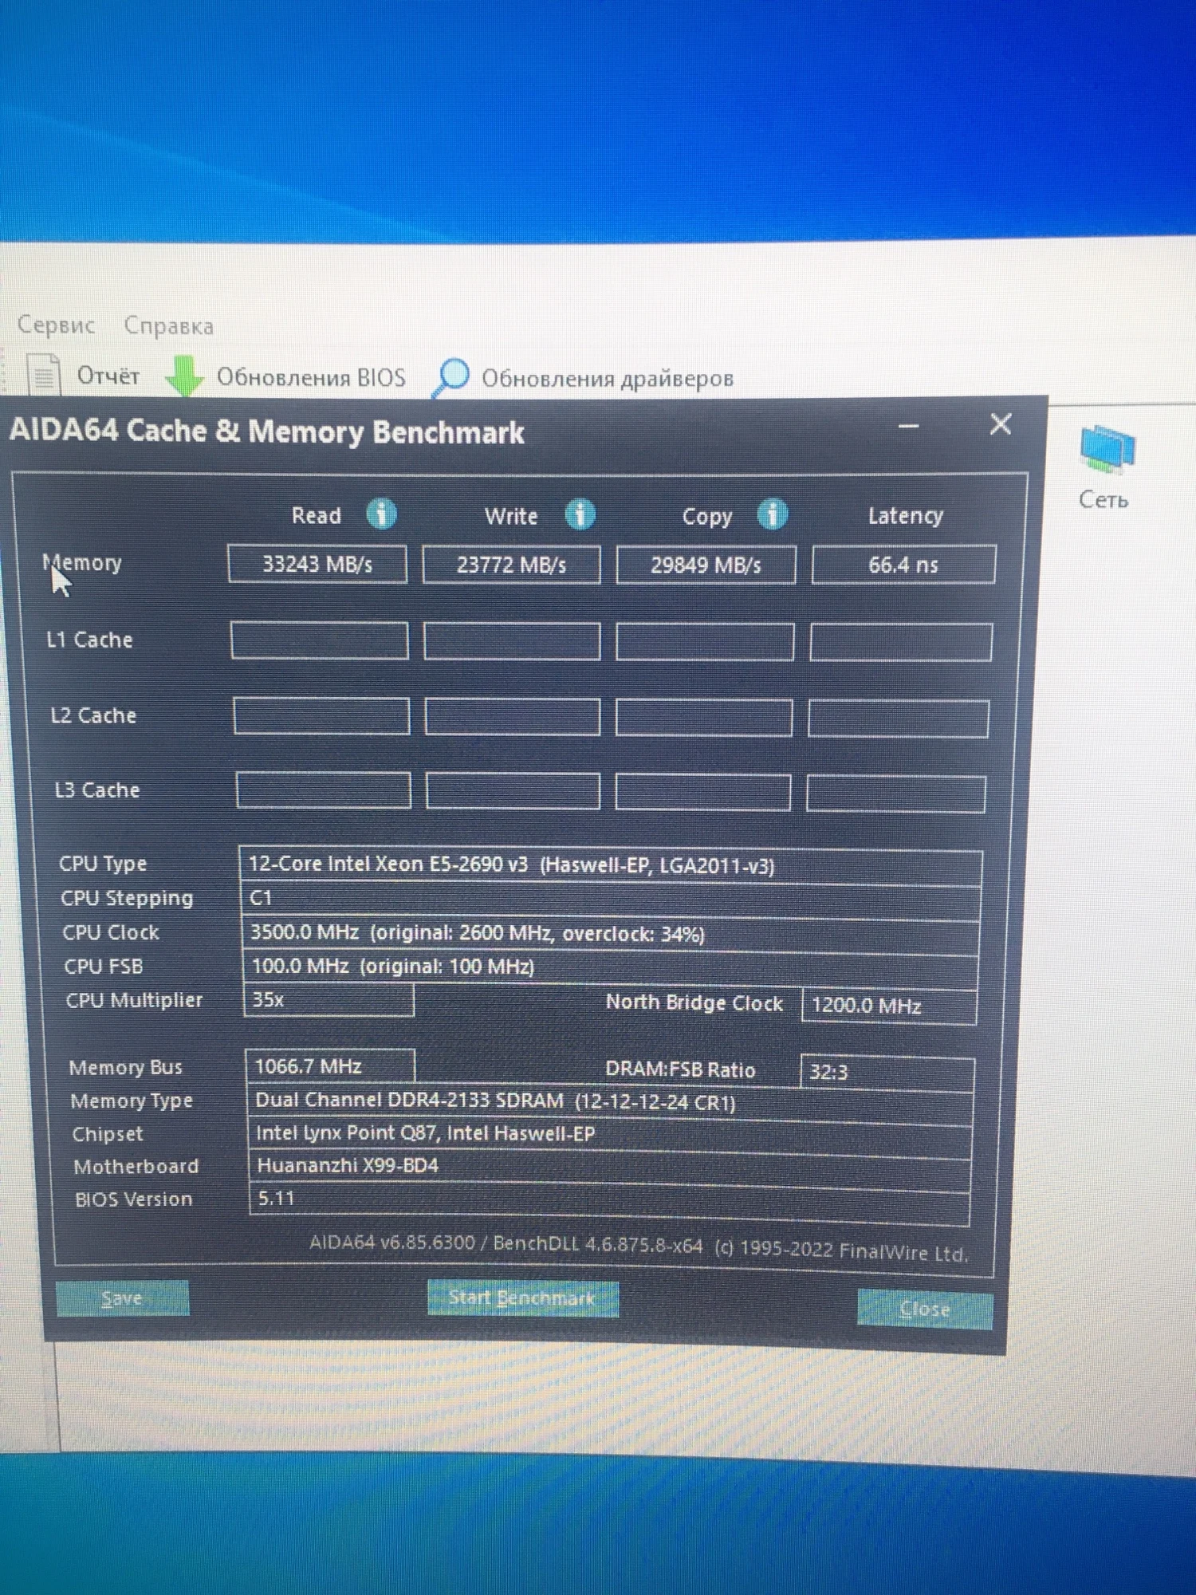Viewport: 1196px width, 1595px height.
Task: Click the CPU Multiplier value 35x
Action: (x=329, y=1001)
